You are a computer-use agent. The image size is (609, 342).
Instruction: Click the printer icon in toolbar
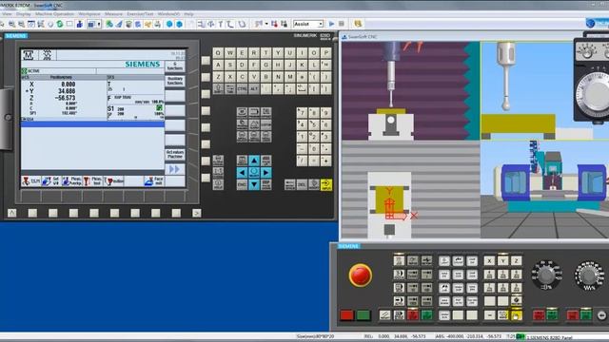[157, 24]
